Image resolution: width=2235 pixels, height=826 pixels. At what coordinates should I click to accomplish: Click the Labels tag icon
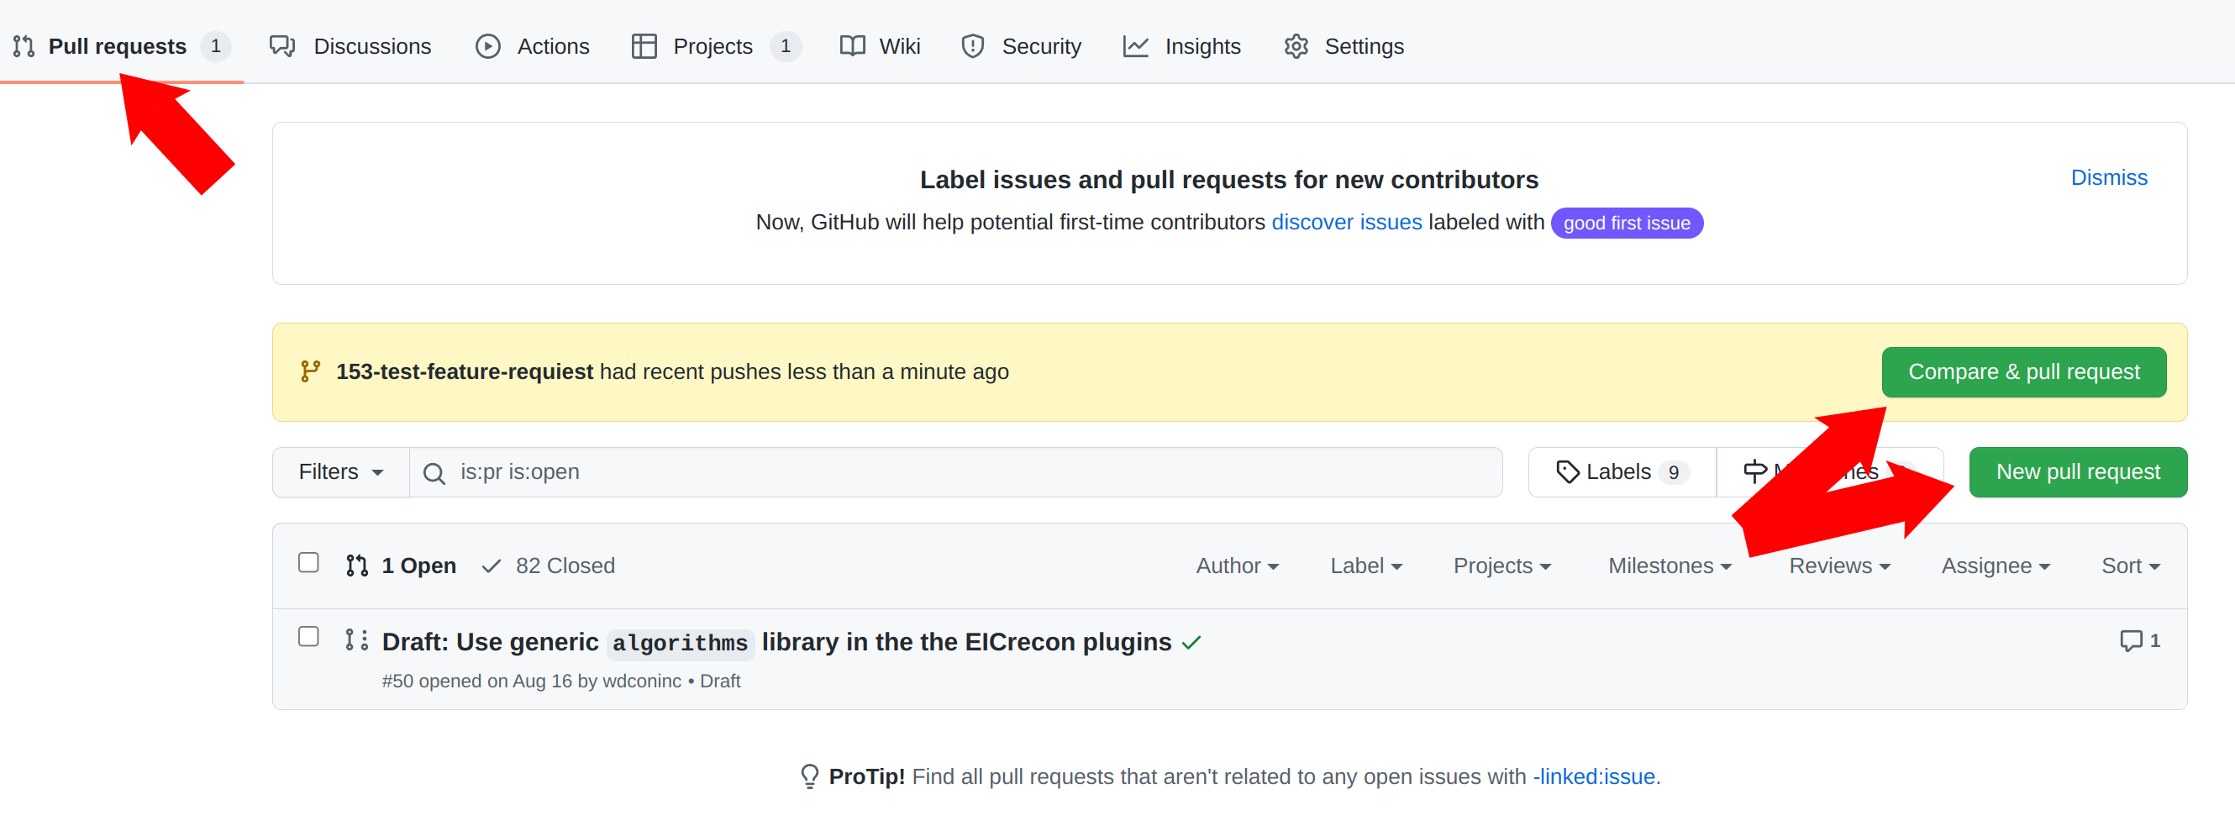click(1567, 472)
